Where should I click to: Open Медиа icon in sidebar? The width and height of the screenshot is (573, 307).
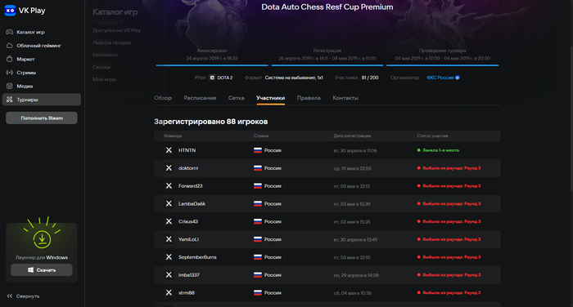(x=10, y=86)
